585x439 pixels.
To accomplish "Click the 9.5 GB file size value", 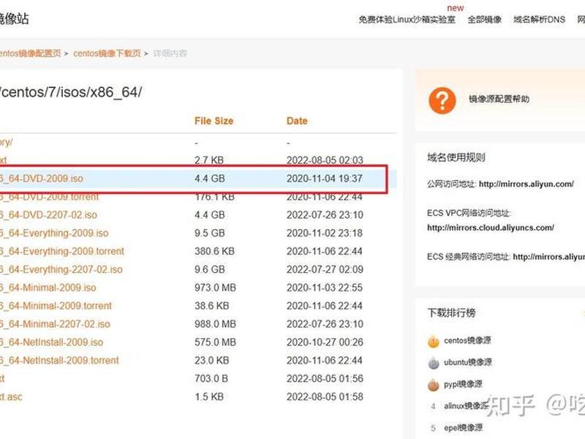I will (210, 233).
